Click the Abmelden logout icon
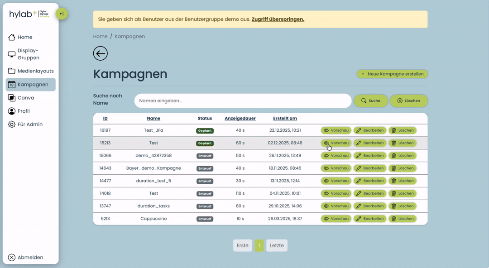Image resolution: width=489 pixels, height=268 pixels. [x=12, y=257]
